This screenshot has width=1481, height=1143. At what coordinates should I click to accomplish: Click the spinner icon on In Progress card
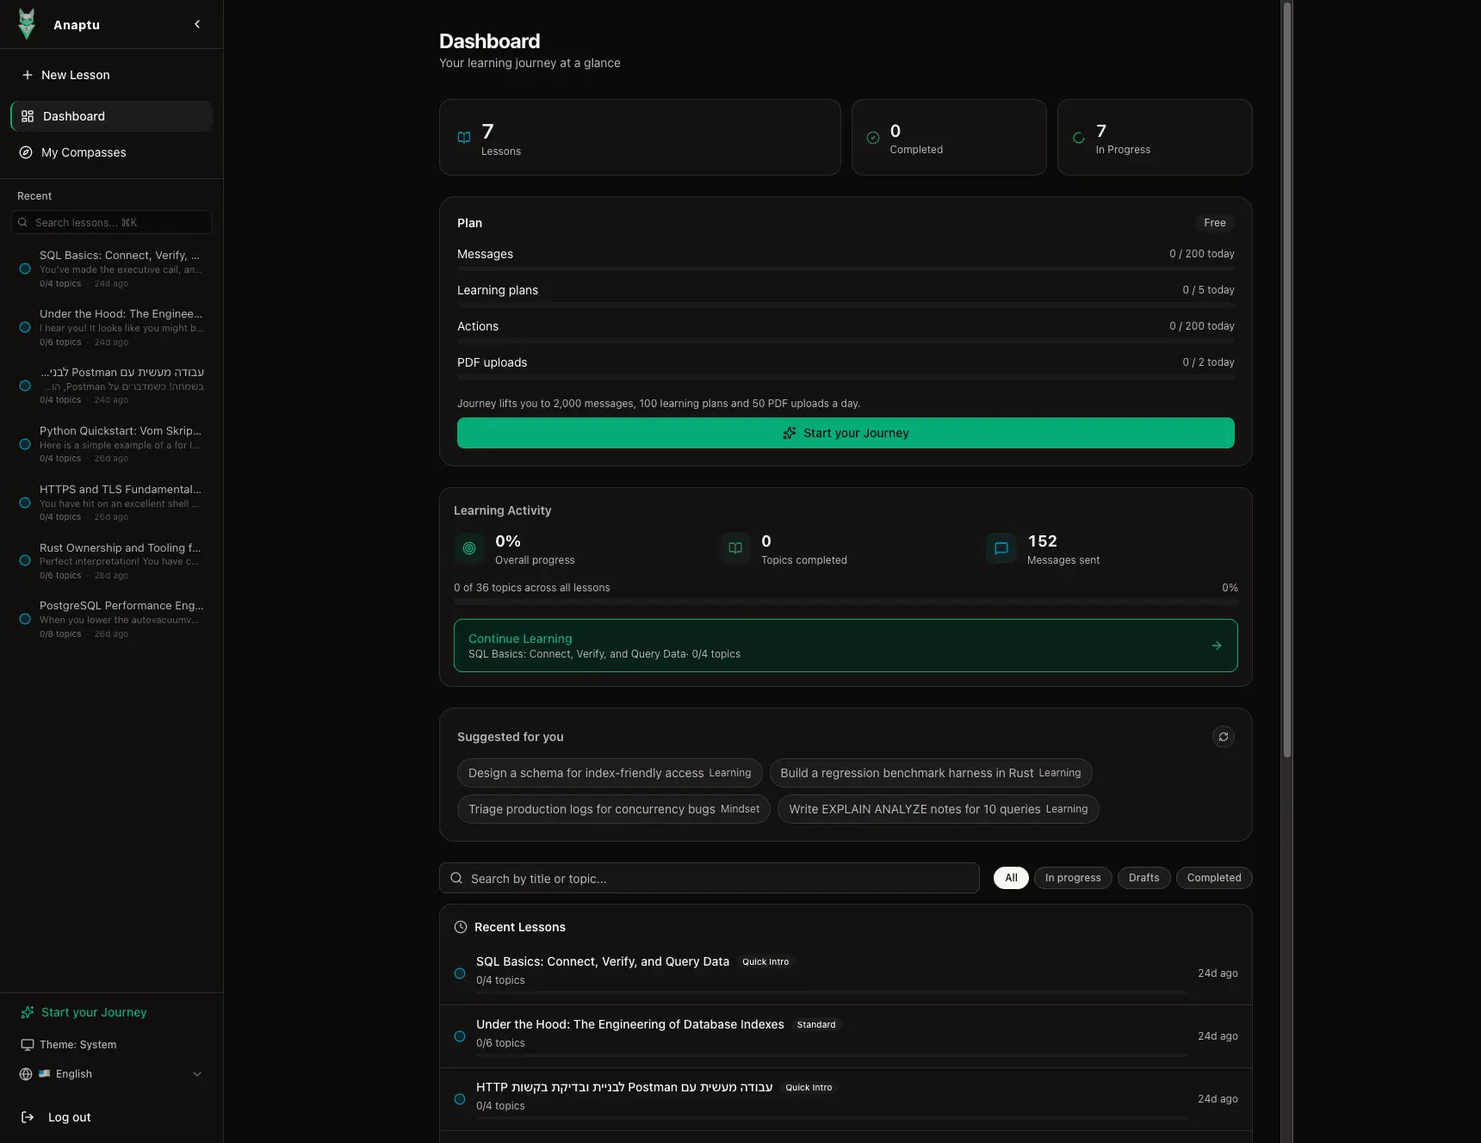click(x=1079, y=138)
